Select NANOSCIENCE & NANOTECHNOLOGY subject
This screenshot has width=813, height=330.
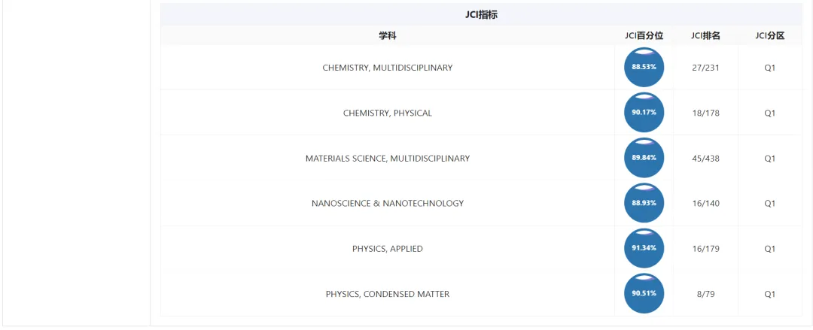(x=387, y=204)
